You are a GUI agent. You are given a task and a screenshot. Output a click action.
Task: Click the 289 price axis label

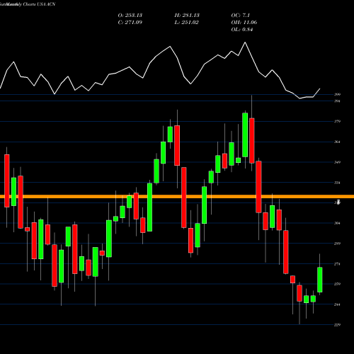point(337,244)
